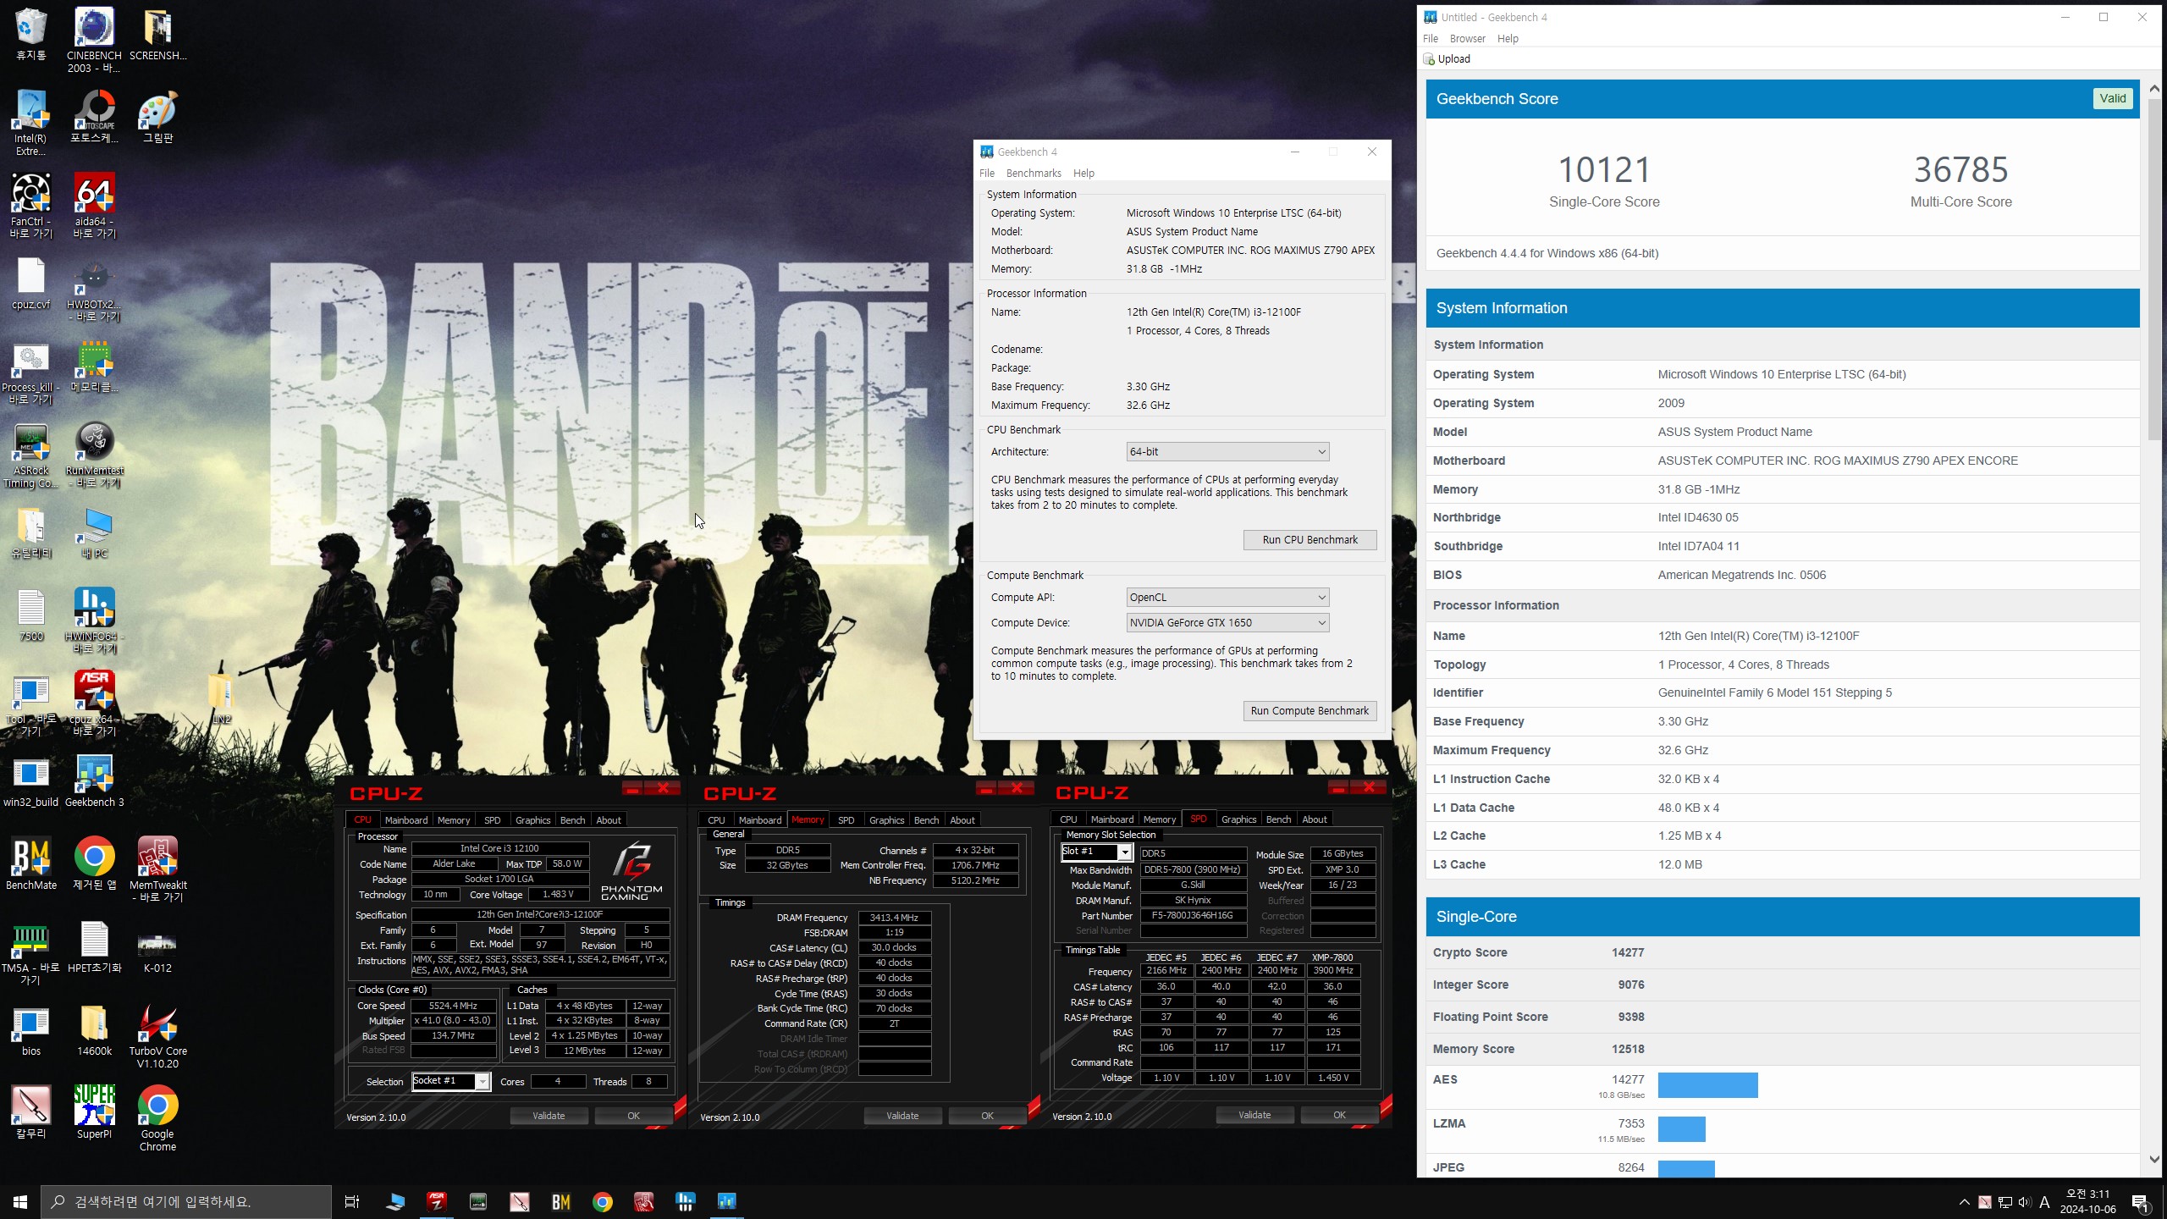
Task: Open Process_kill shortcut icon
Action: 31,372
